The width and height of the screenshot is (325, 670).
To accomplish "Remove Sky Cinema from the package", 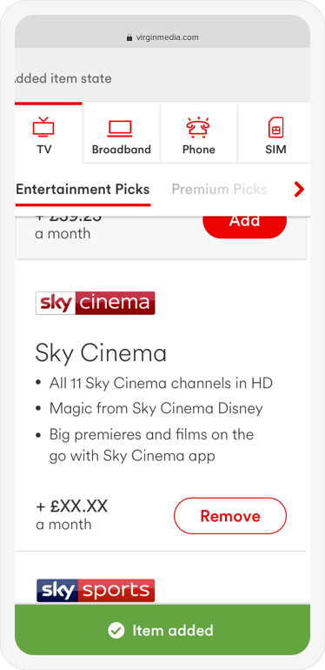I will click(230, 516).
